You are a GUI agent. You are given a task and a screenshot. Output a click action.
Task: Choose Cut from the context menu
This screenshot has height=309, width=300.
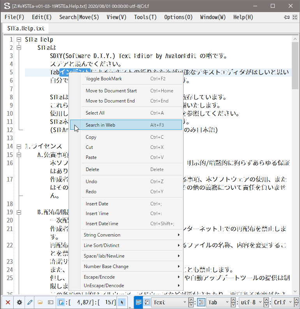[x=126, y=147]
